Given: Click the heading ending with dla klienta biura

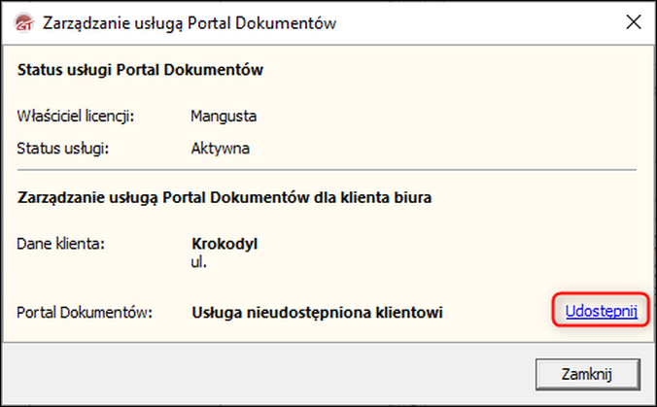Looking at the screenshot, I should click(x=225, y=198).
